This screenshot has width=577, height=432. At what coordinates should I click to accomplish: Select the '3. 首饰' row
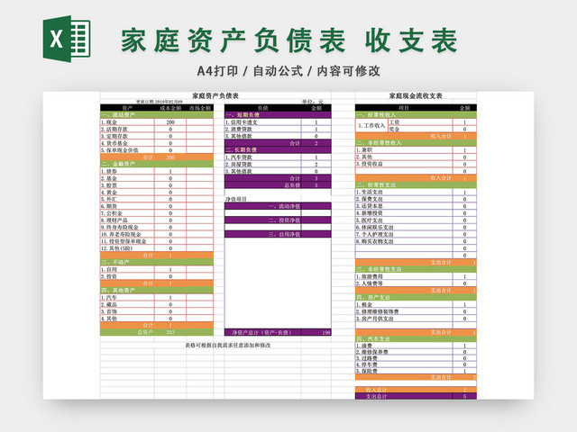click(x=157, y=311)
